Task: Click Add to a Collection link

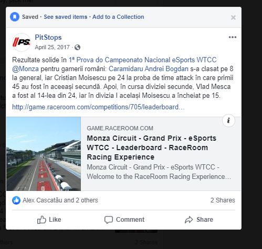Action: 118,17
